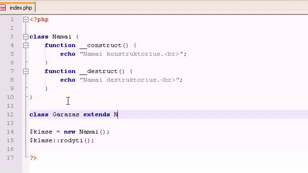Click line number 14 in margin
308x173 pixels.
(x=10, y=132)
